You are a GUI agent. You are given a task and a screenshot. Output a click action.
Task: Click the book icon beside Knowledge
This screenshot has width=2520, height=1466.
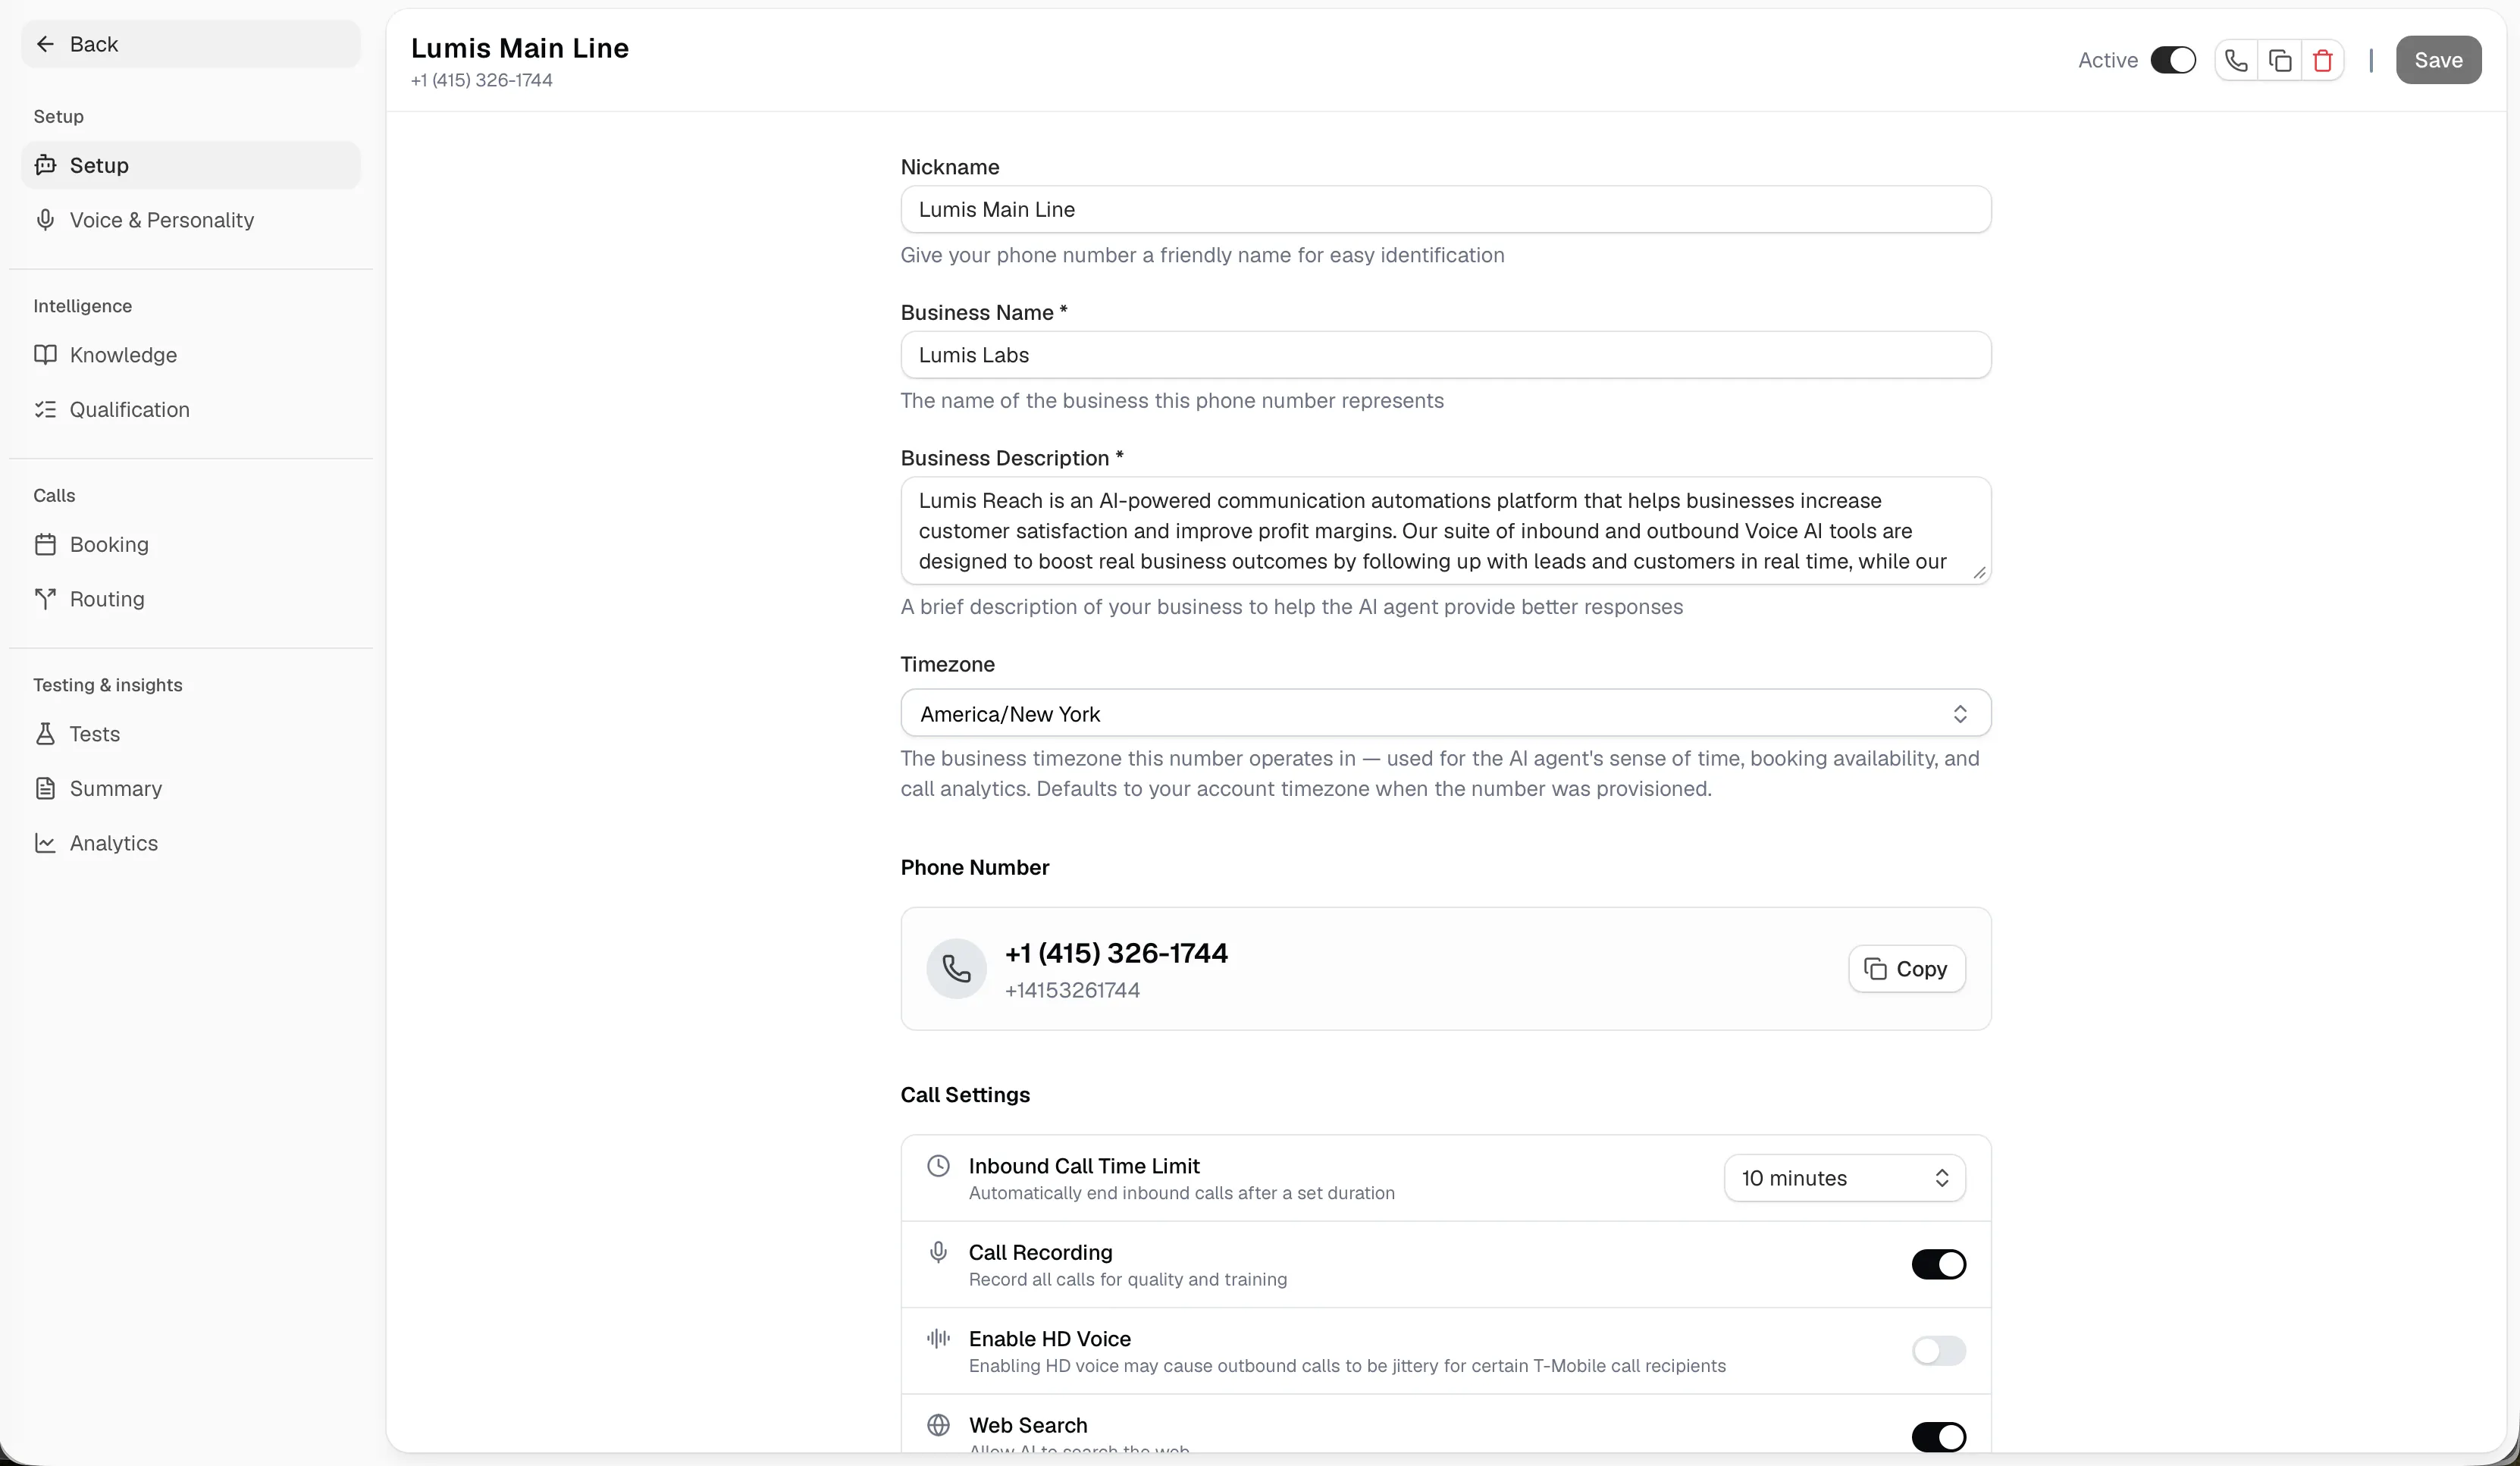[45, 355]
